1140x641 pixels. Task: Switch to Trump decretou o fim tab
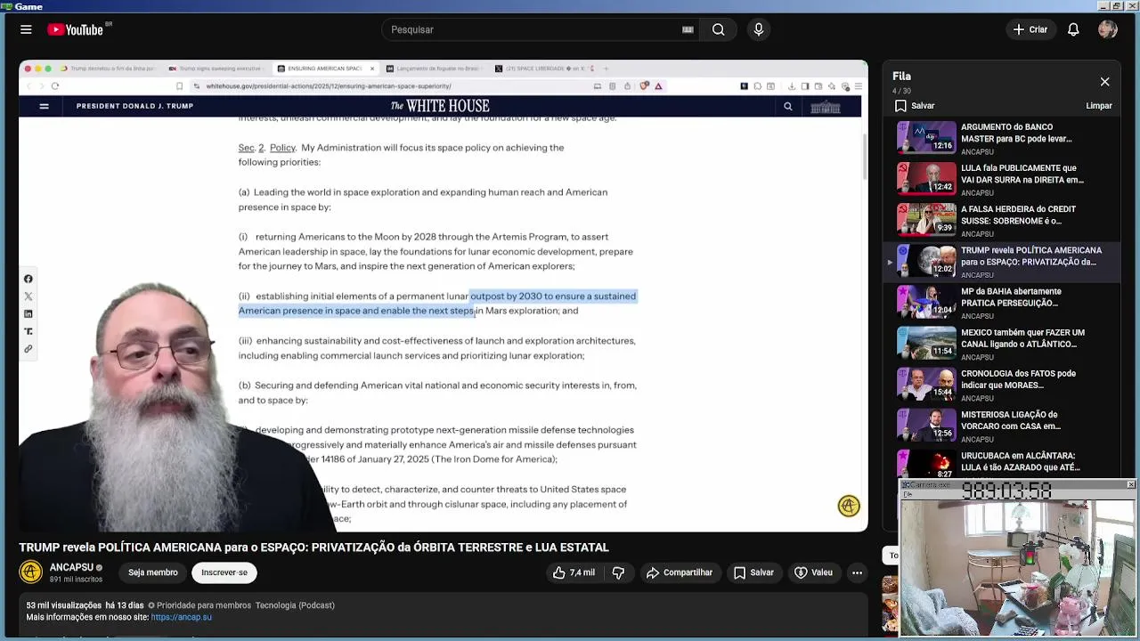point(108,69)
